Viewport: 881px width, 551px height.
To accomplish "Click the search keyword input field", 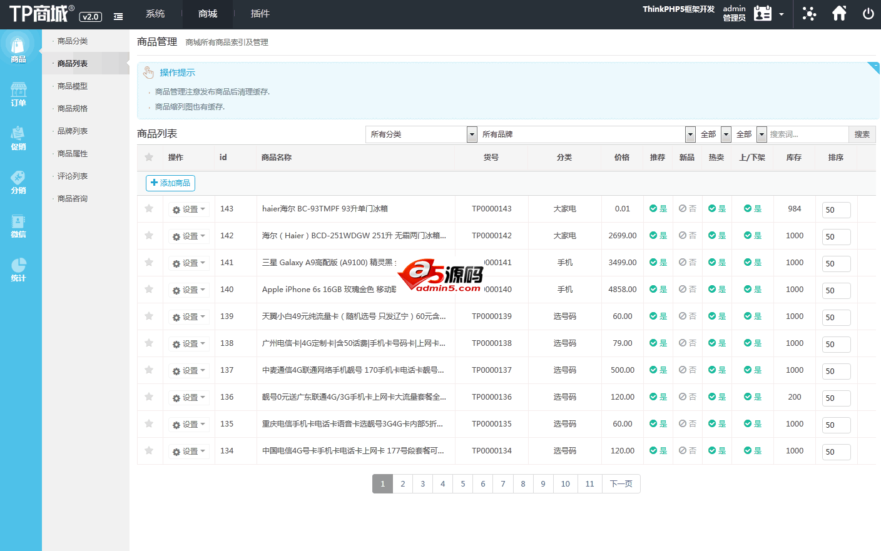I will 807,134.
